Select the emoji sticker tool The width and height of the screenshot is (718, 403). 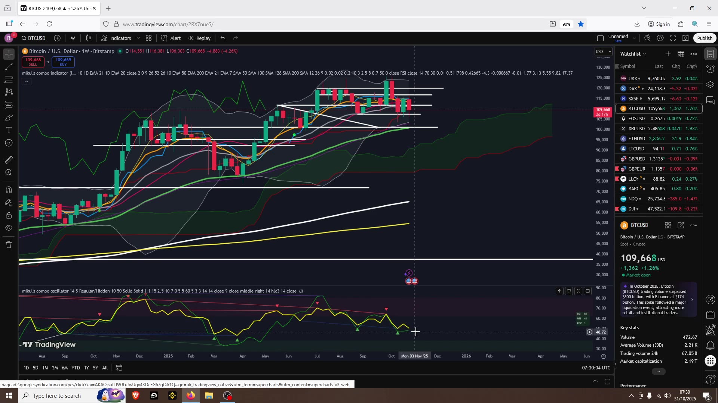pyautogui.click(x=8, y=143)
